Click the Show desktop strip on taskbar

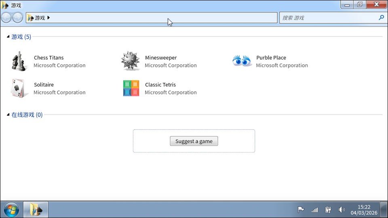[x=384, y=210]
